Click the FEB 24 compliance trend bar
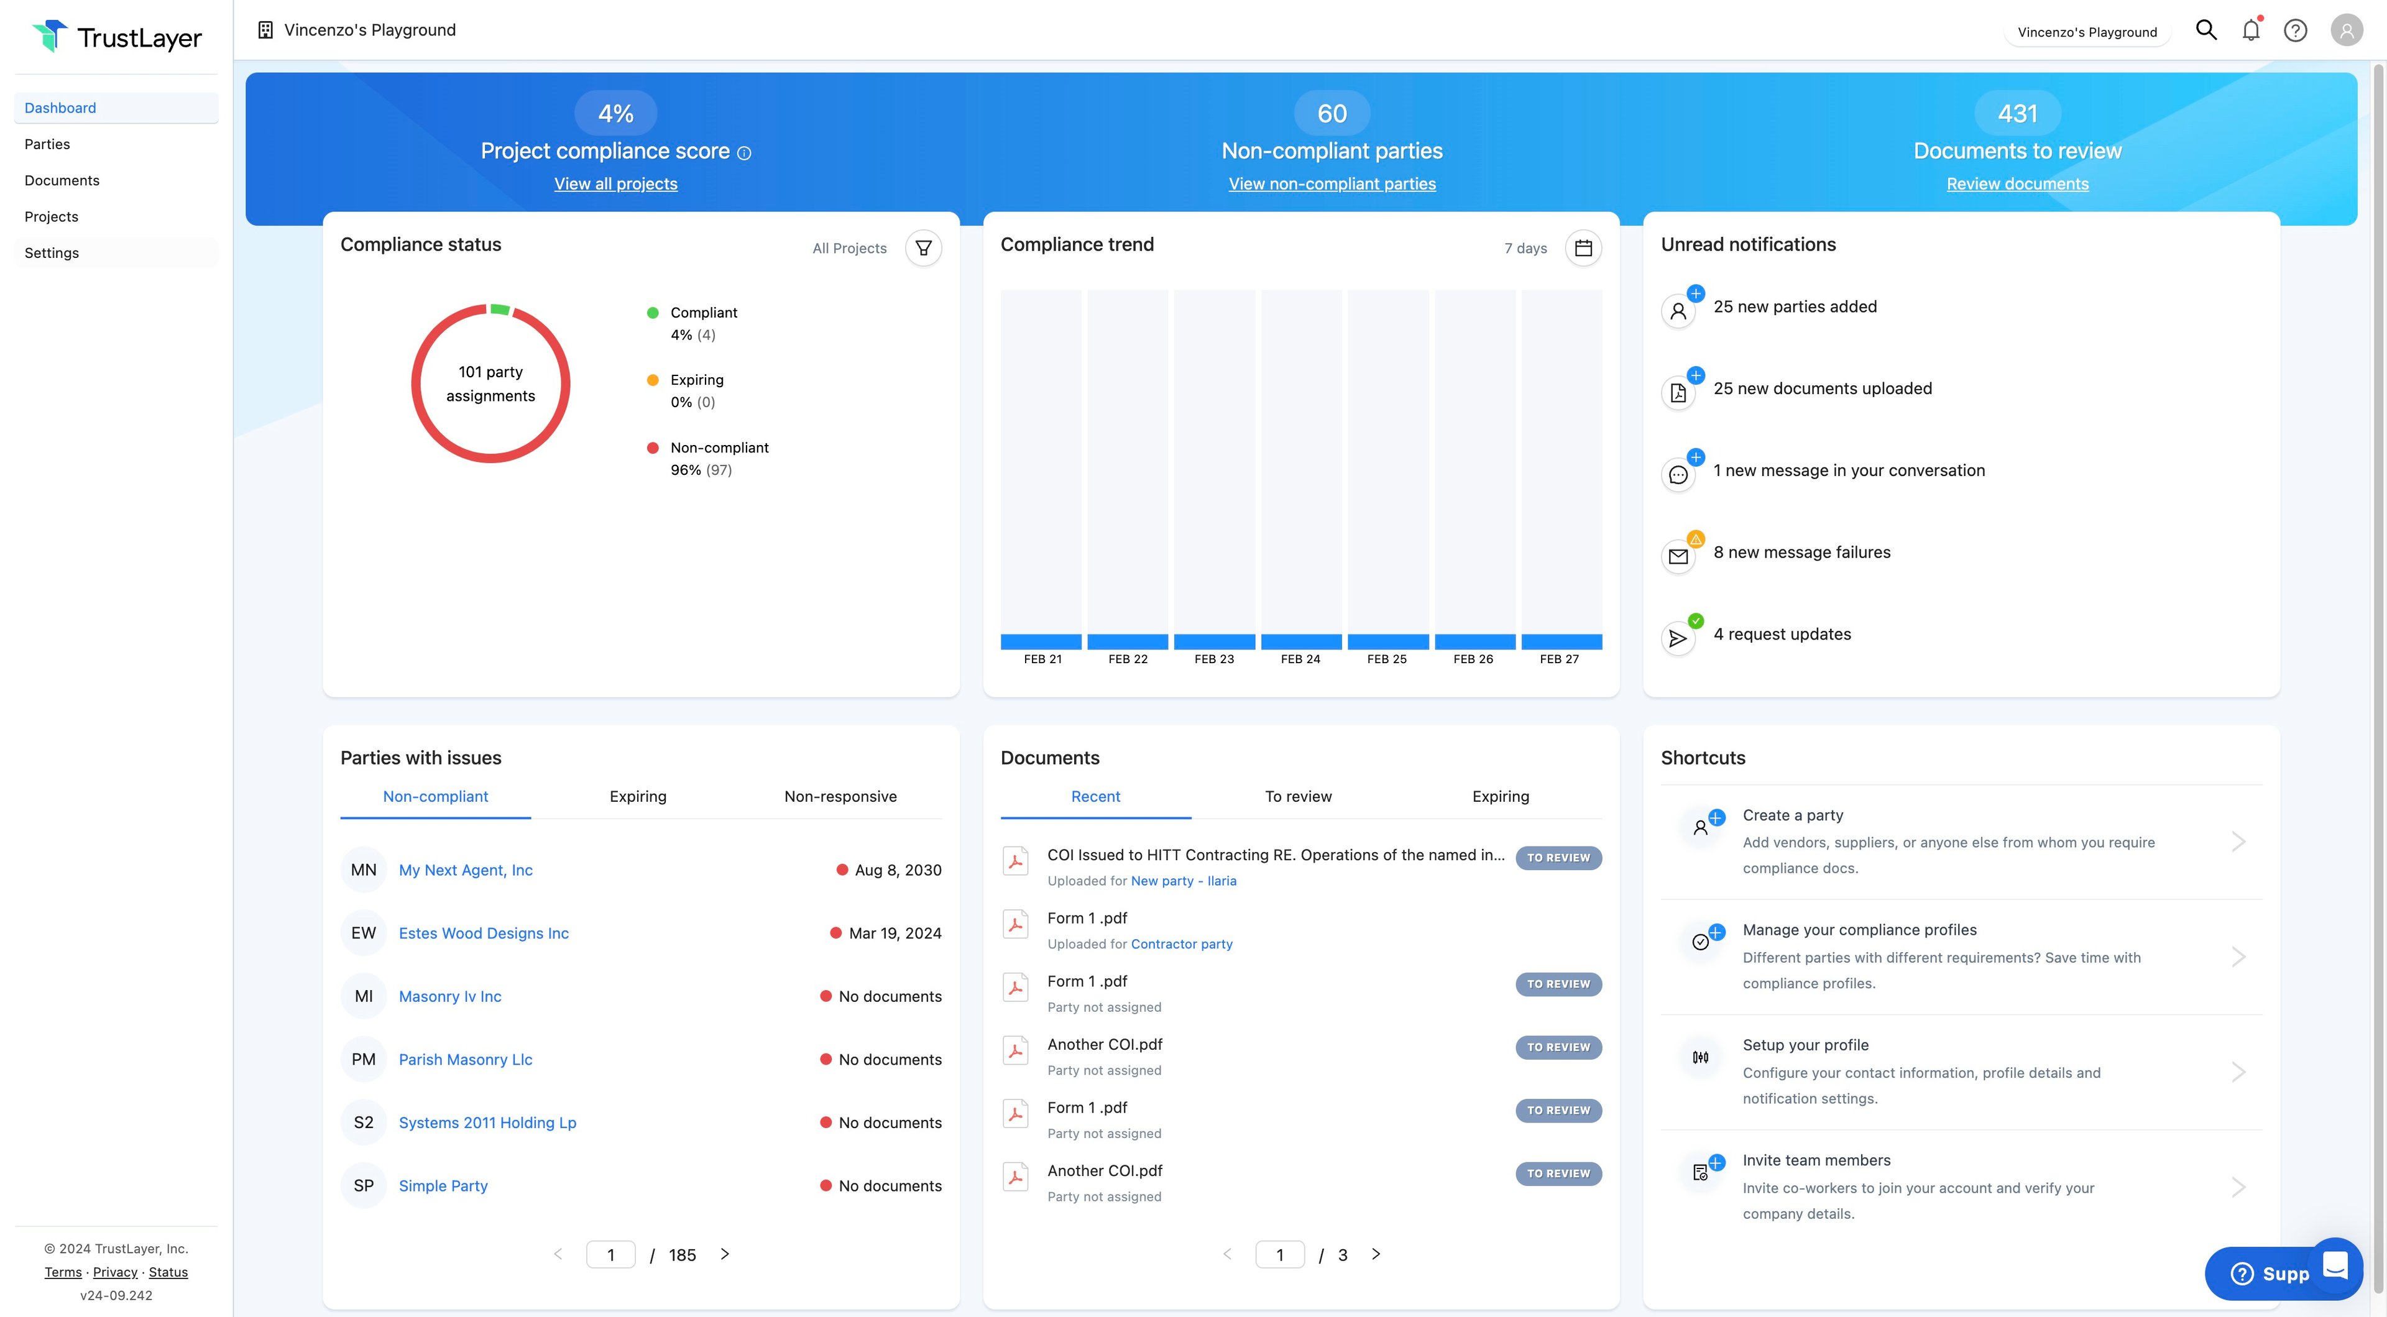The image size is (2387, 1317). point(1300,641)
